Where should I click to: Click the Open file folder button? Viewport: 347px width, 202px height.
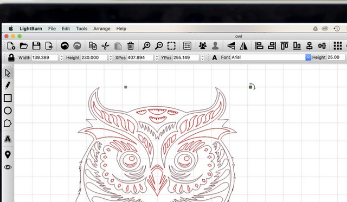coord(24,45)
